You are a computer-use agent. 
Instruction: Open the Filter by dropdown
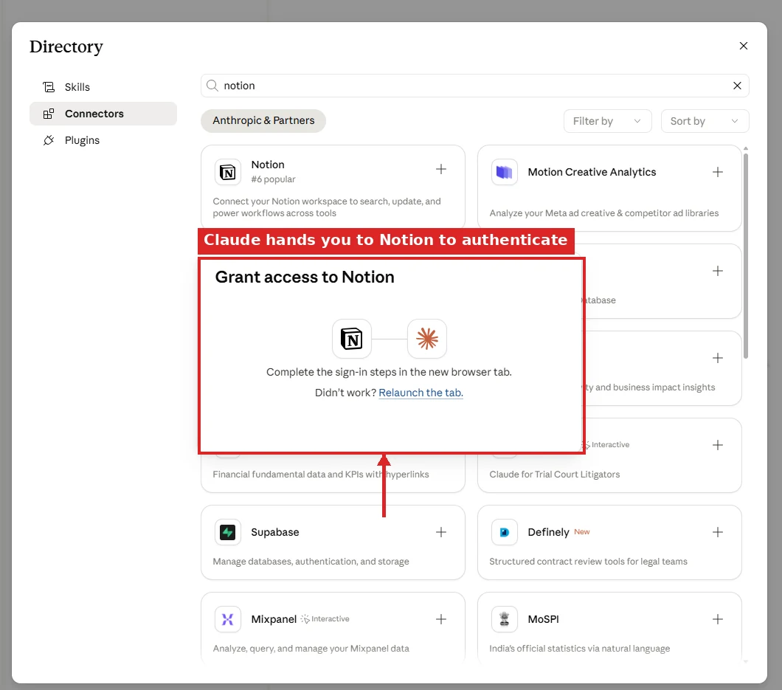[x=607, y=121]
